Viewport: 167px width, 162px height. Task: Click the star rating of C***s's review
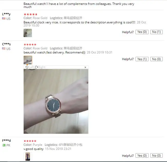[x=30, y=44]
